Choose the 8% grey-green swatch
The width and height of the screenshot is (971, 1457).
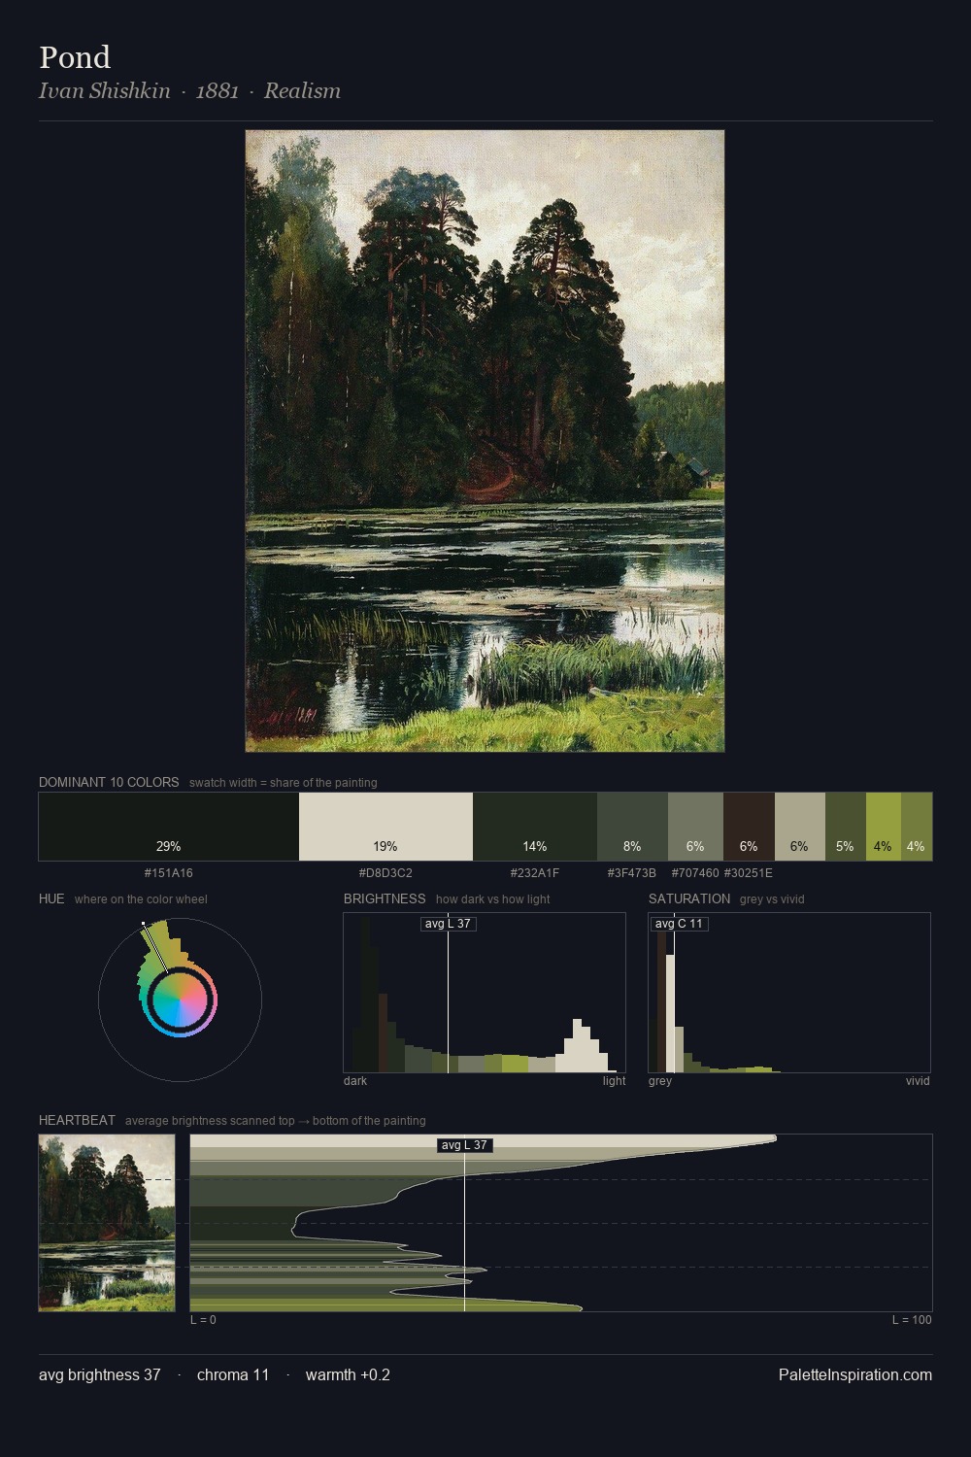click(x=632, y=827)
